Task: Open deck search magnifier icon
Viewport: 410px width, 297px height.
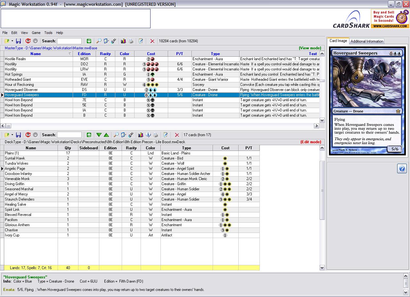Action: tap(116, 135)
